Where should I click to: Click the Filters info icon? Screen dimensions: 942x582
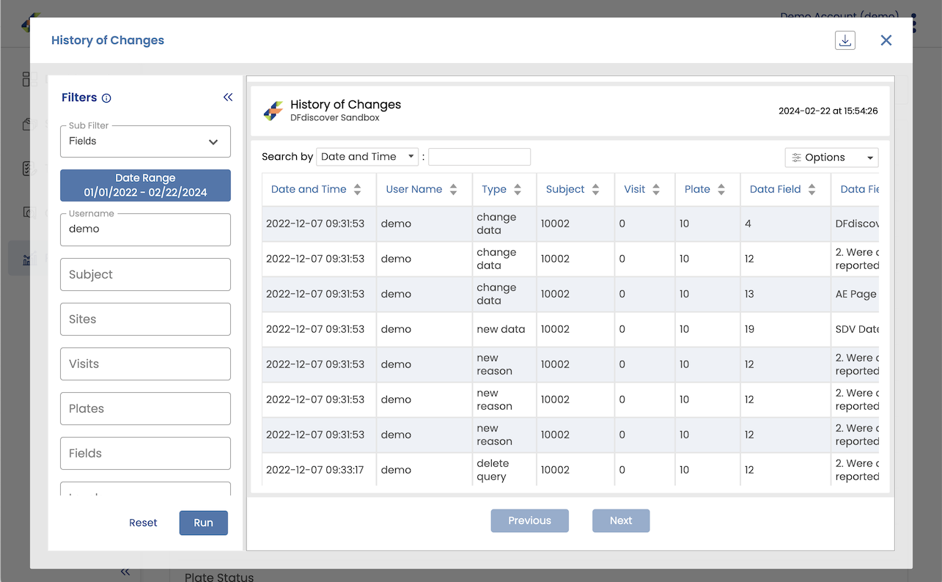tap(106, 98)
